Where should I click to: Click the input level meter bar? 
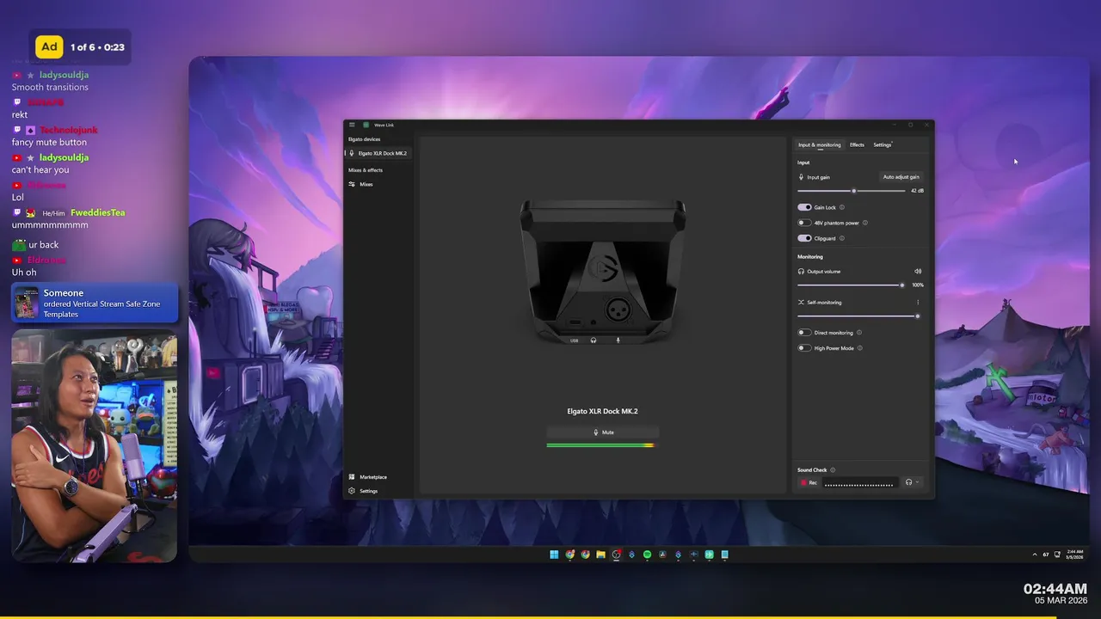click(x=600, y=445)
